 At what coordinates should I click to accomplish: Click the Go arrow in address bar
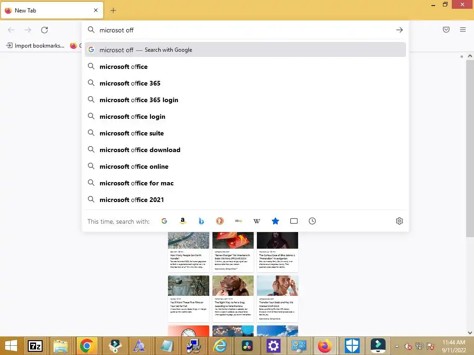click(x=399, y=30)
